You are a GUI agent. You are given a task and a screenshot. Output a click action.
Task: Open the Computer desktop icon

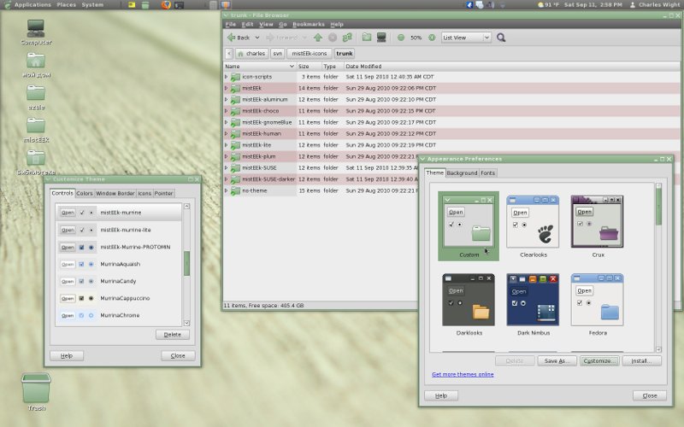pos(36,29)
